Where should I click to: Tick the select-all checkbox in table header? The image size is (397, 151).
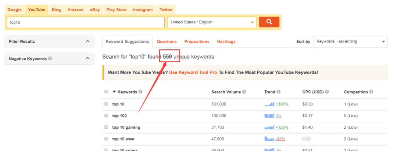pos(106,92)
